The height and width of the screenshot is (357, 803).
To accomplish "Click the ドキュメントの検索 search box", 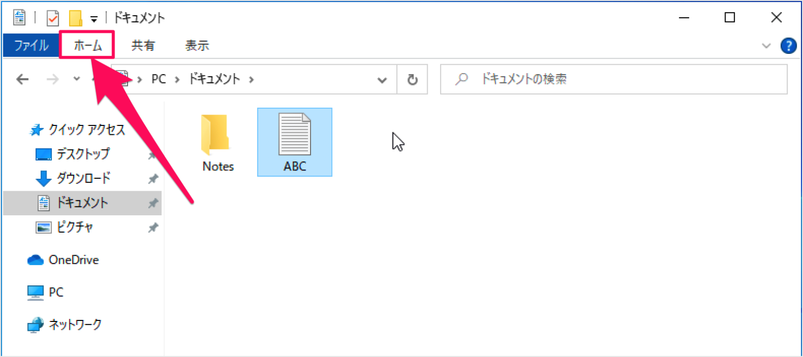I will 614,79.
